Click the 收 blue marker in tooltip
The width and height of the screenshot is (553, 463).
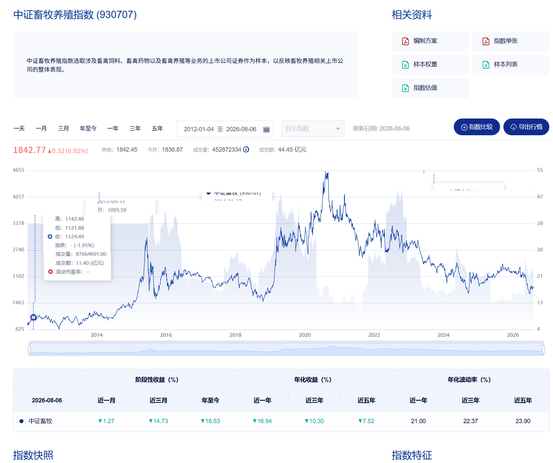50,237
